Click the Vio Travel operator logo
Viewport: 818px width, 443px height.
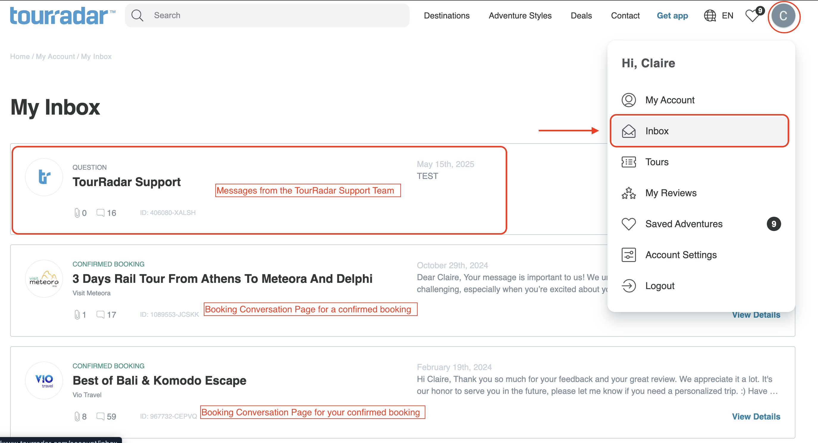pyautogui.click(x=44, y=380)
